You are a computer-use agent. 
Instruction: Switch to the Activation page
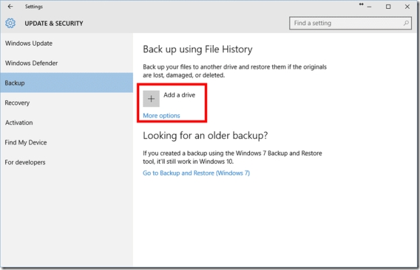click(19, 123)
